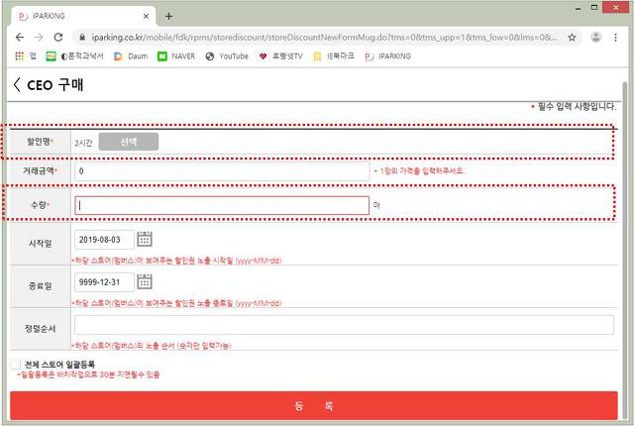Open the start date calendar picker
634x426 pixels.
pos(145,240)
